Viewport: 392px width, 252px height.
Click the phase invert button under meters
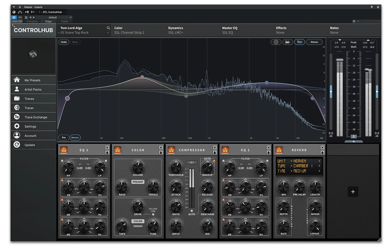354,136
